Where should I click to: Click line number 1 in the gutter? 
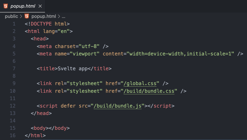coord(14,24)
